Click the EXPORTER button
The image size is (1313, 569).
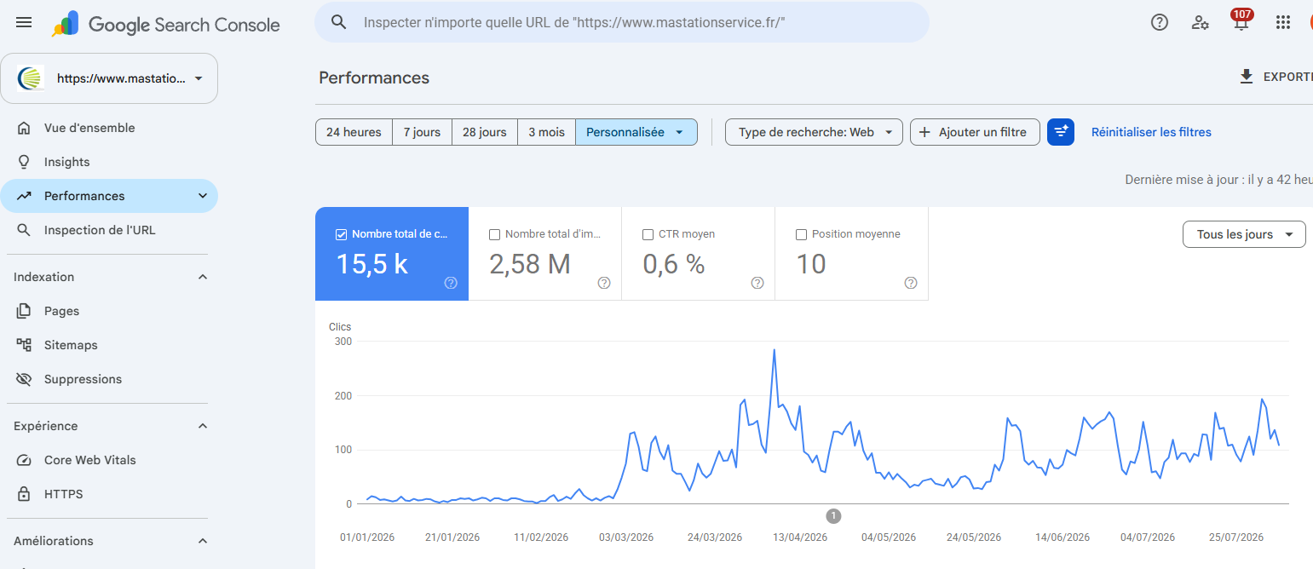coord(1276,77)
